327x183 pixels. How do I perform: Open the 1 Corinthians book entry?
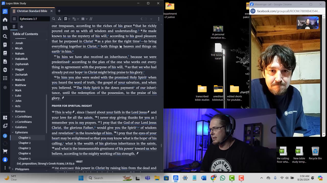click(23, 117)
